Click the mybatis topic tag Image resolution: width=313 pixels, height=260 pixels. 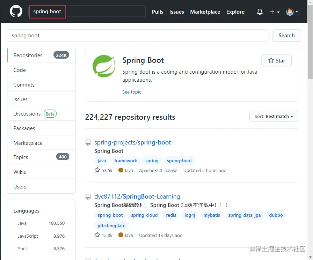[x=212, y=215]
